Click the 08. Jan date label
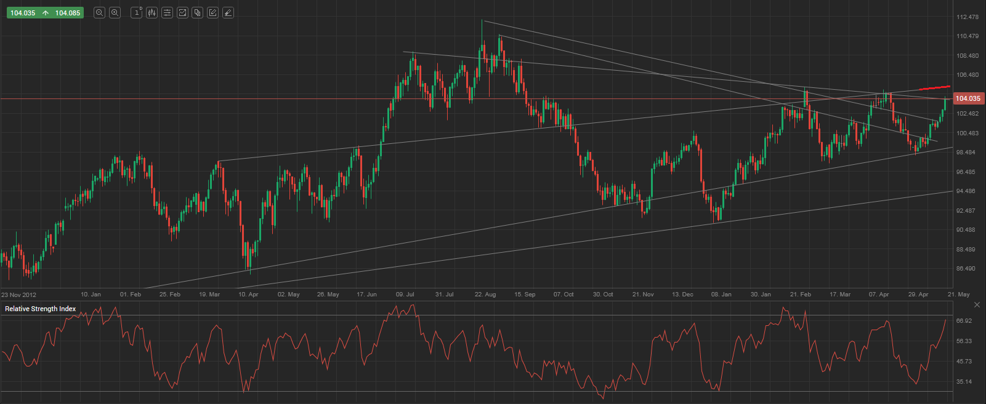This screenshot has height=404, width=986. [721, 295]
